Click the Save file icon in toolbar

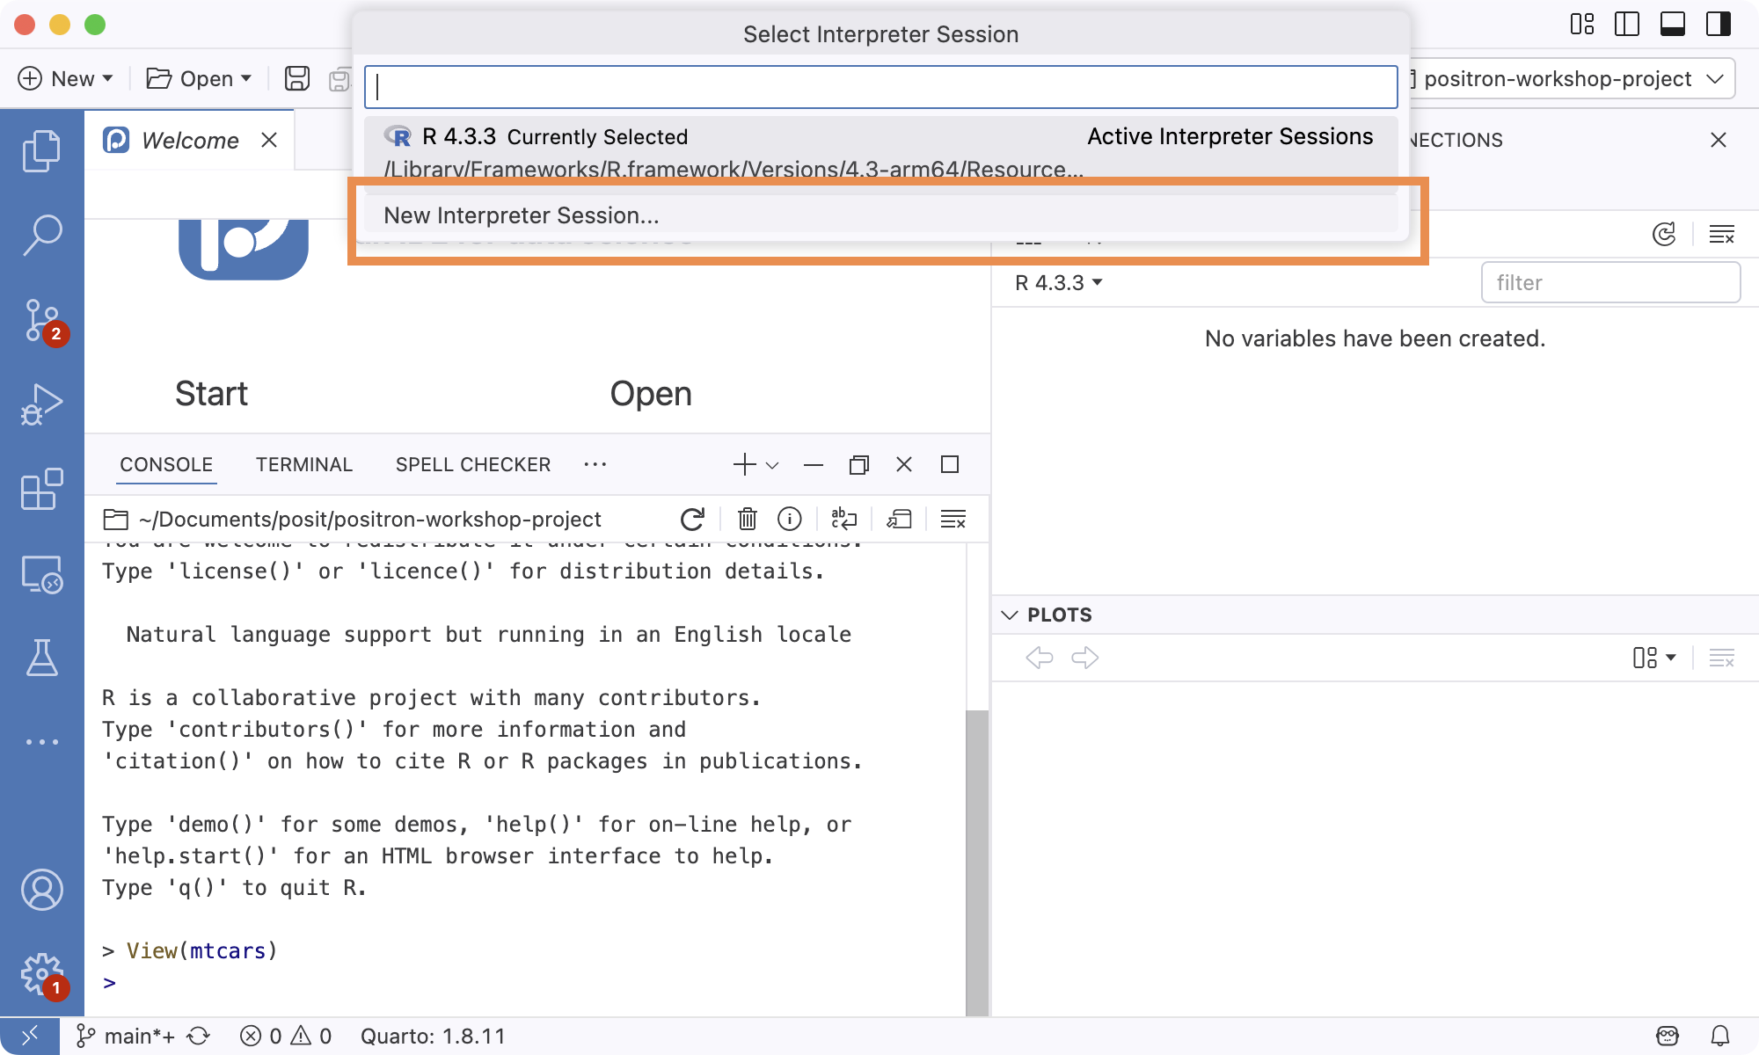pos(297,78)
